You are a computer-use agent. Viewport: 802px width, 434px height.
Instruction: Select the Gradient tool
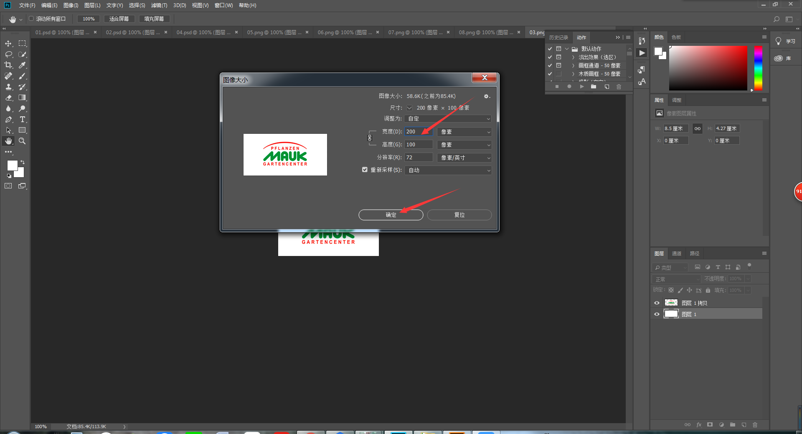22,98
